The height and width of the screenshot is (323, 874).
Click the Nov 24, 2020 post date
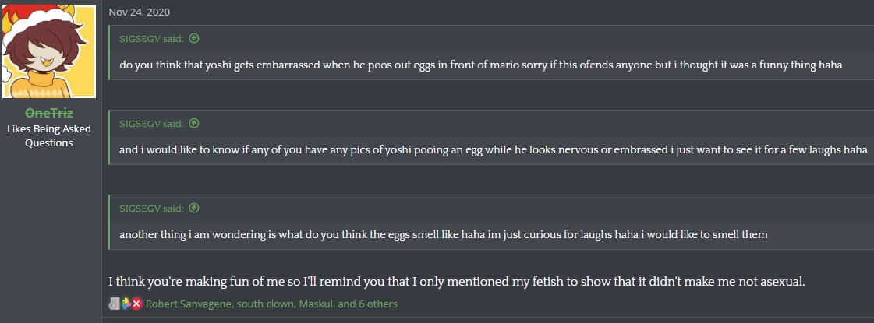pyautogui.click(x=140, y=12)
